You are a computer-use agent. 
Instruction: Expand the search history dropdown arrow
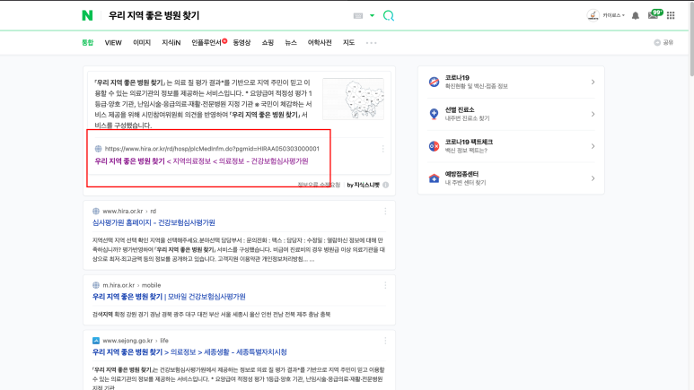click(373, 15)
